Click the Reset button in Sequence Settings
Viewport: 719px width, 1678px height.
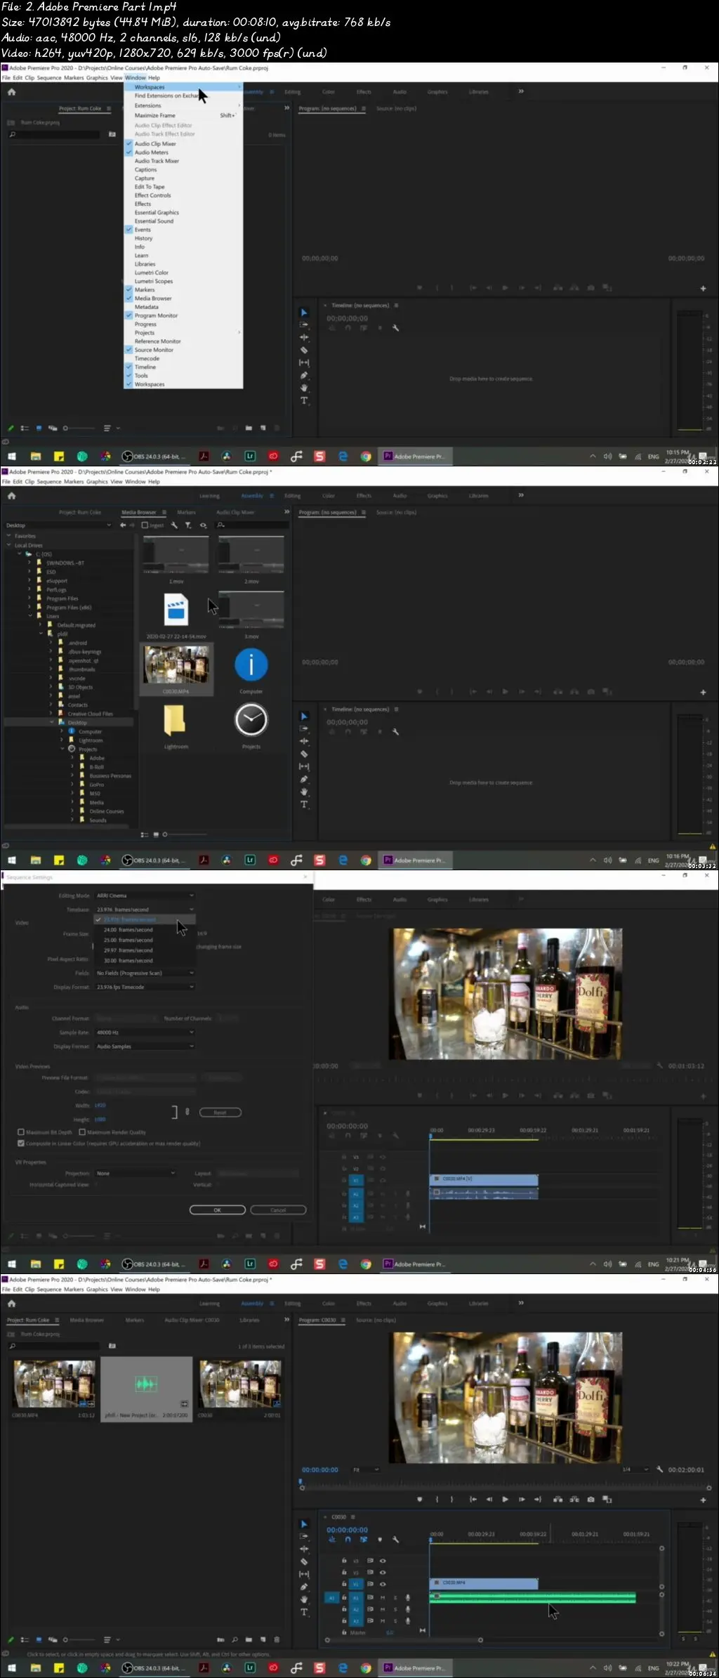point(220,1112)
